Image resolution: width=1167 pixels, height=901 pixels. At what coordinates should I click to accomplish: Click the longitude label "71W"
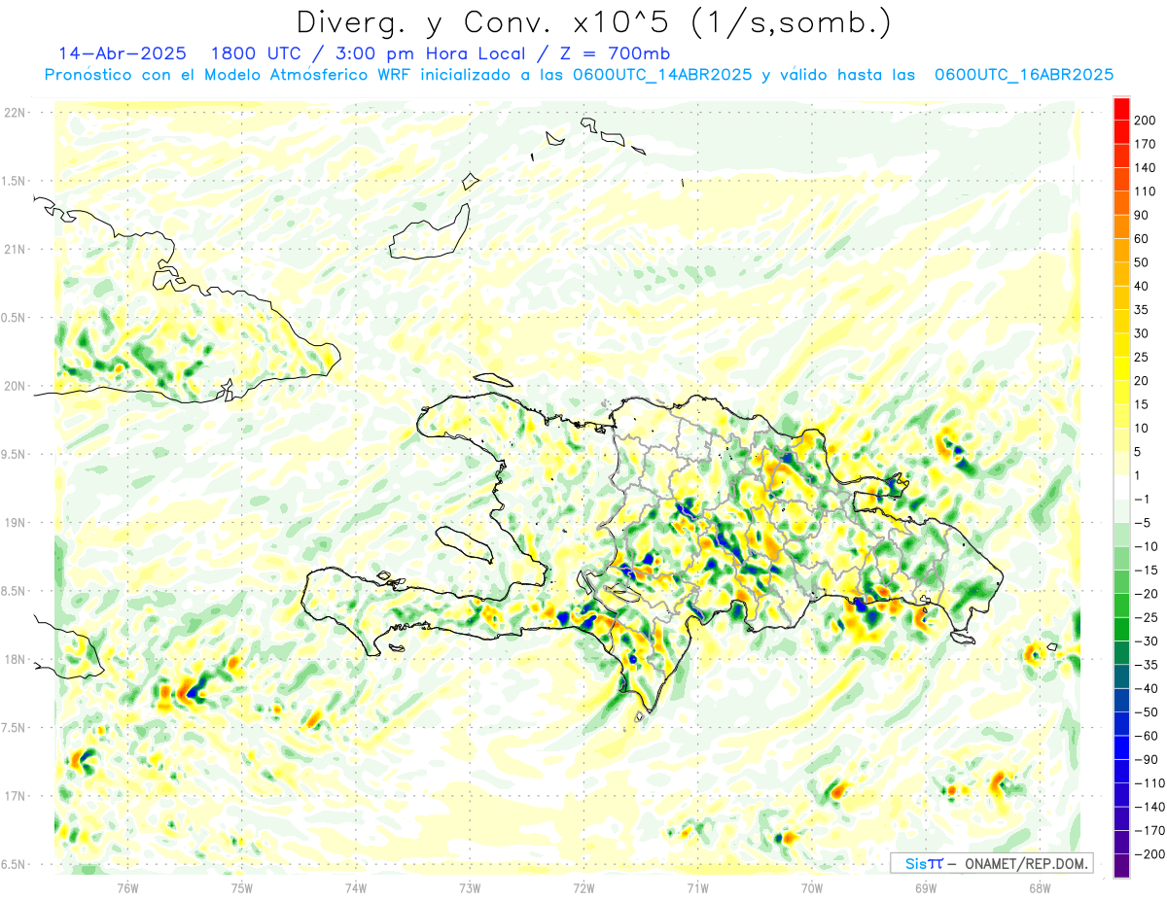[x=697, y=887]
